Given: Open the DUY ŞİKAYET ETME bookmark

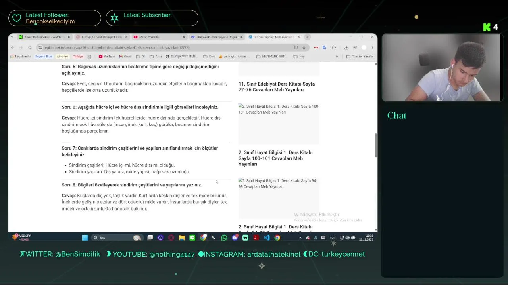Looking at the screenshot, I should (182, 57).
